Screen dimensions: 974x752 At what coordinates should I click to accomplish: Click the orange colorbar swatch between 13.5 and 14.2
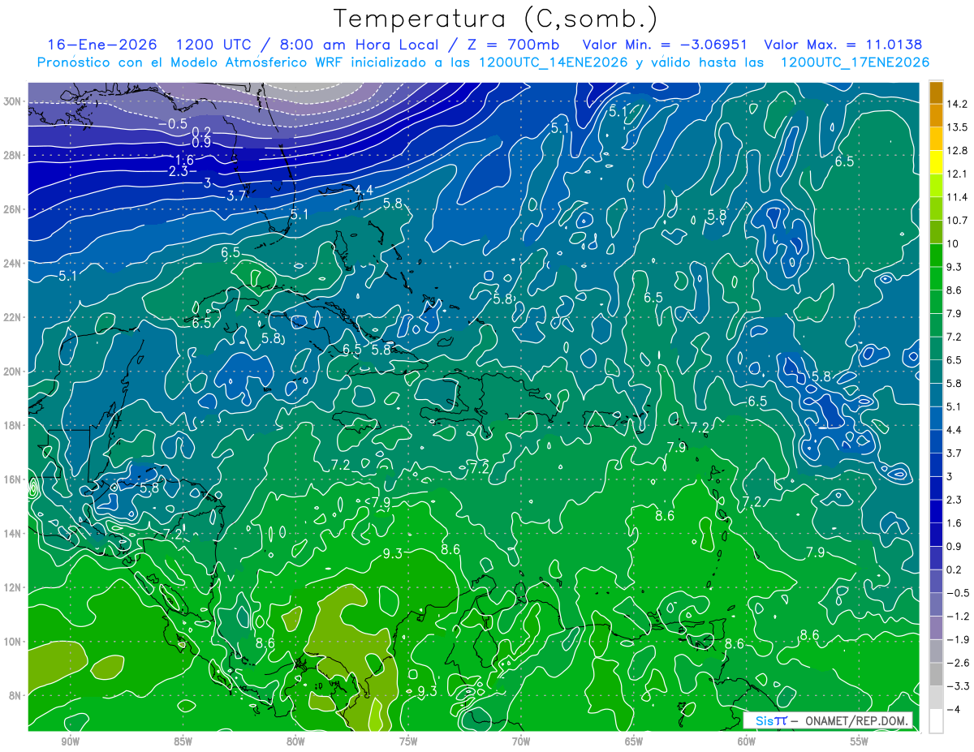coord(936,115)
